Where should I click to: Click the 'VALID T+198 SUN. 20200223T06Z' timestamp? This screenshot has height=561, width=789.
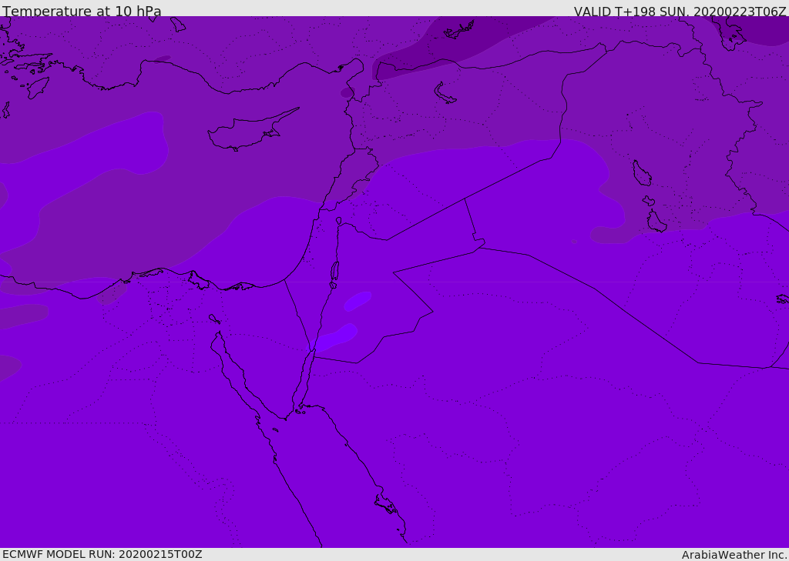[x=680, y=12]
